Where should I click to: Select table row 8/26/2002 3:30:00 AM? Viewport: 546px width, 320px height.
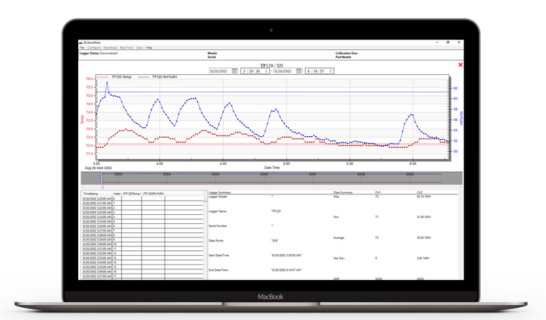[x=143, y=244]
